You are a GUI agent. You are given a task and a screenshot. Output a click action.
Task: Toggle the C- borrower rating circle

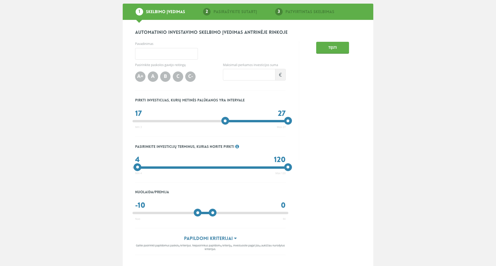(x=190, y=76)
